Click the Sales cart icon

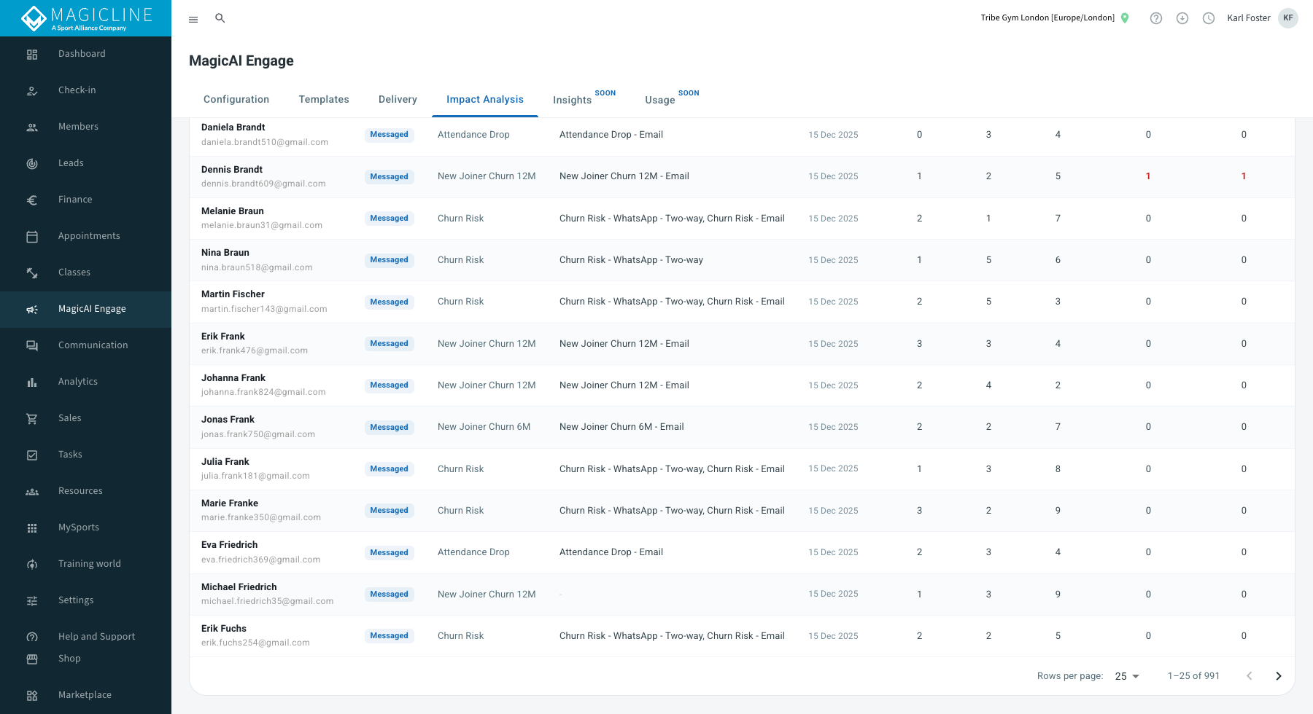[x=32, y=418]
